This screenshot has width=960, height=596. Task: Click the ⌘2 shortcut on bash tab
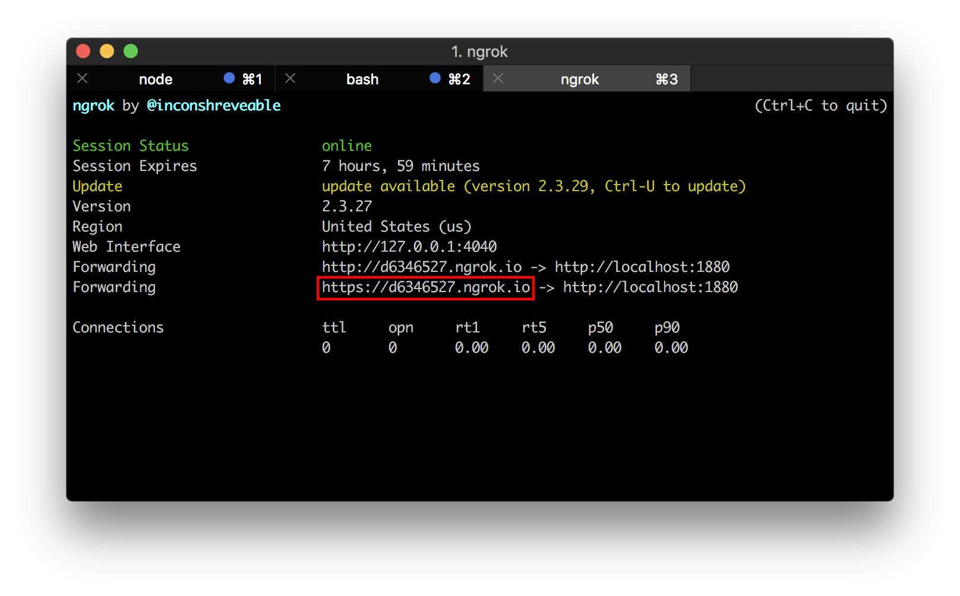click(459, 79)
